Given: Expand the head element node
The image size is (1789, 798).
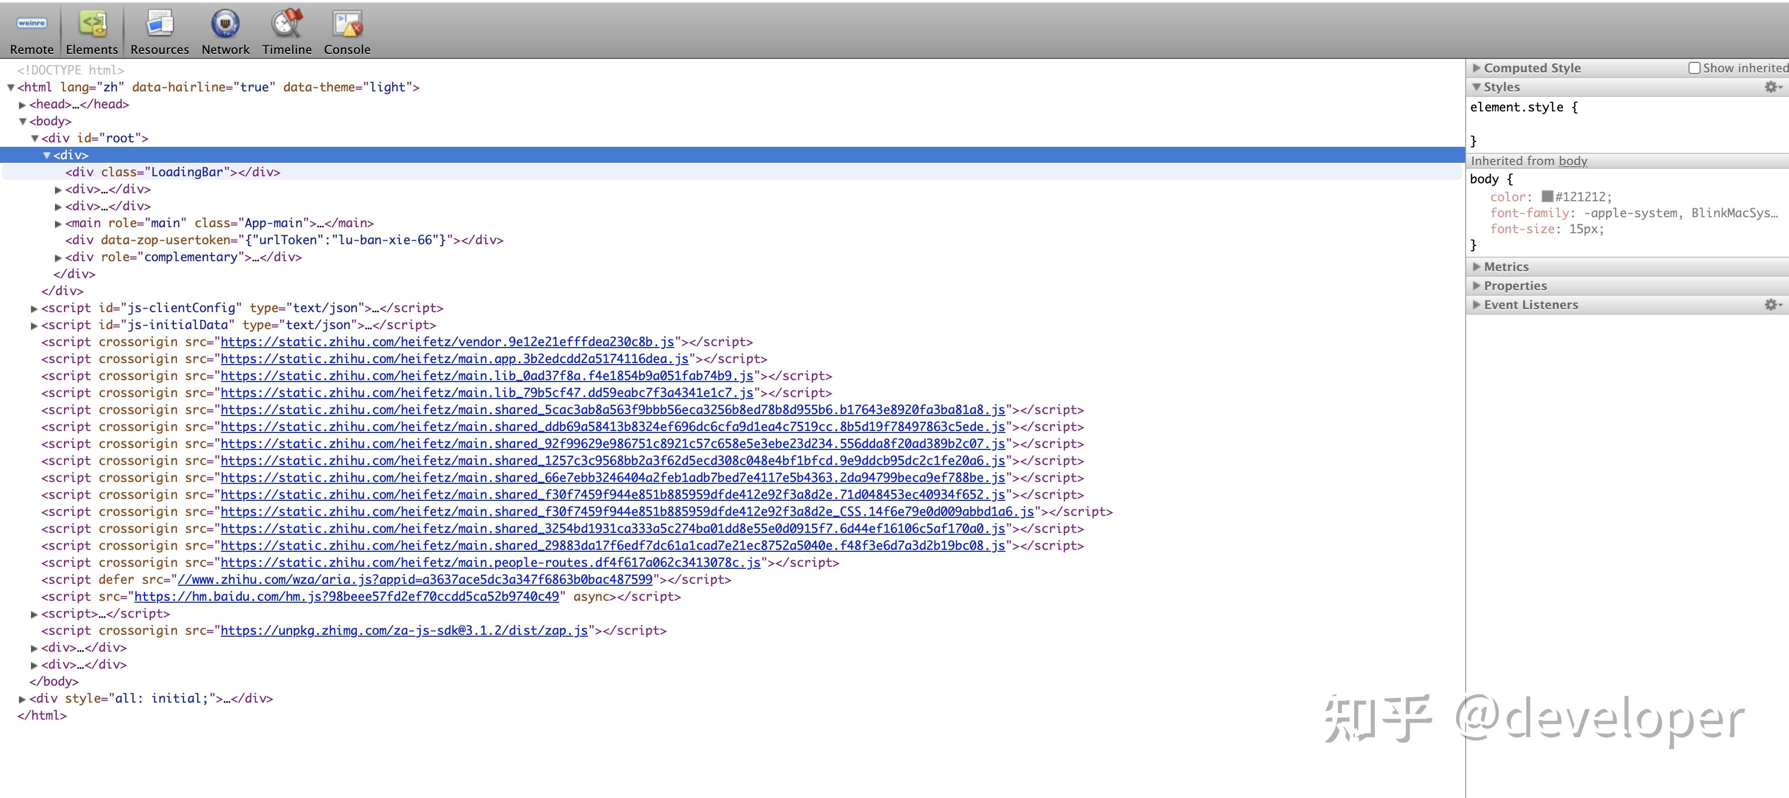Looking at the screenshot, I should coord(22,105).
